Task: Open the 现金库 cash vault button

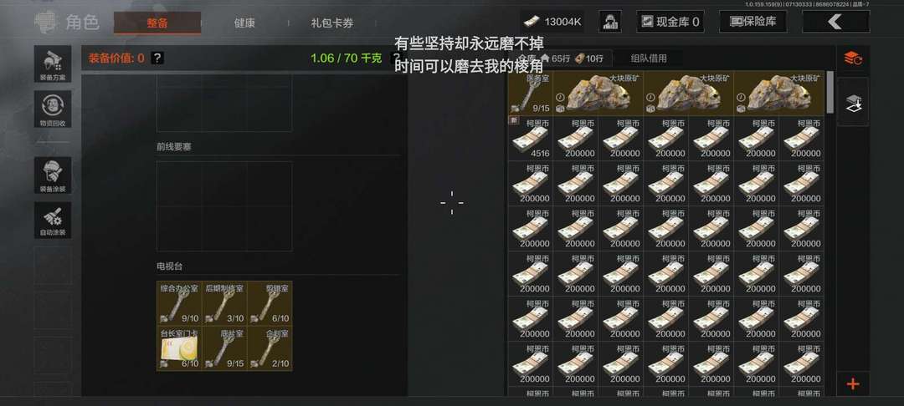Action: click(670, 22)
